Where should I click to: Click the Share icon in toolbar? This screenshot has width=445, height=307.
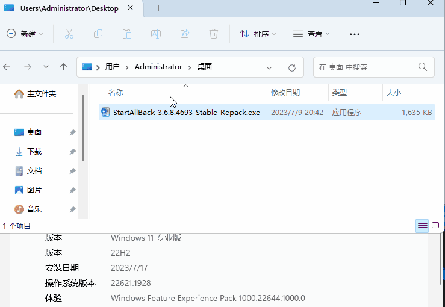[185, 34]
